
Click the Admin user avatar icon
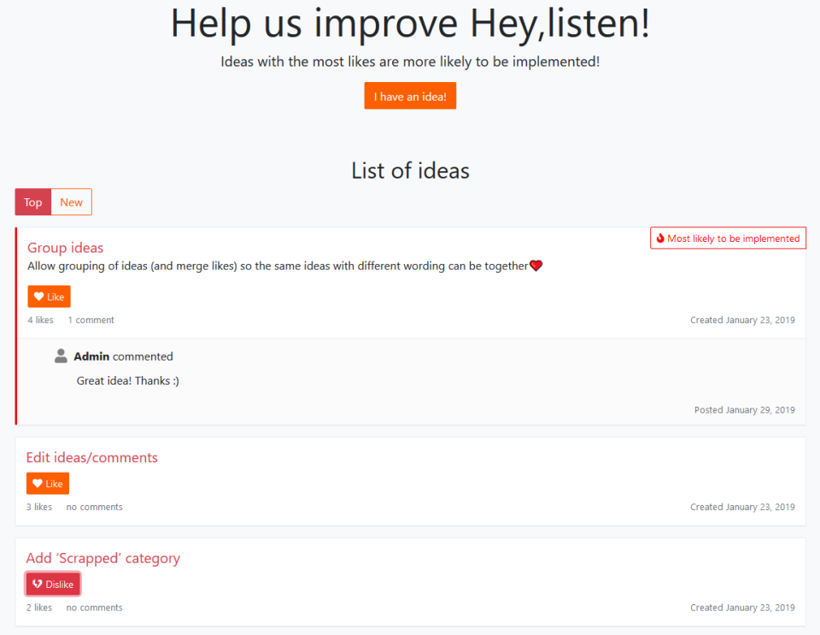pyautogui.click(x=61, y=356)
